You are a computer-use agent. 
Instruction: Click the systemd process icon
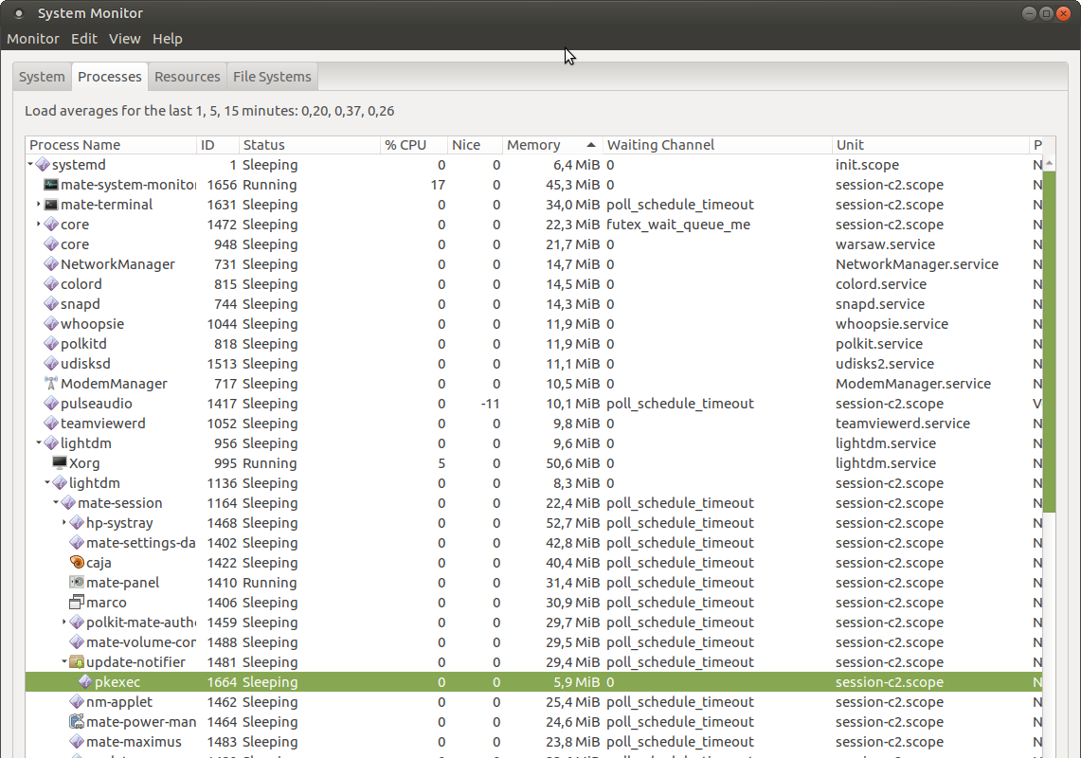pos(43,165)
